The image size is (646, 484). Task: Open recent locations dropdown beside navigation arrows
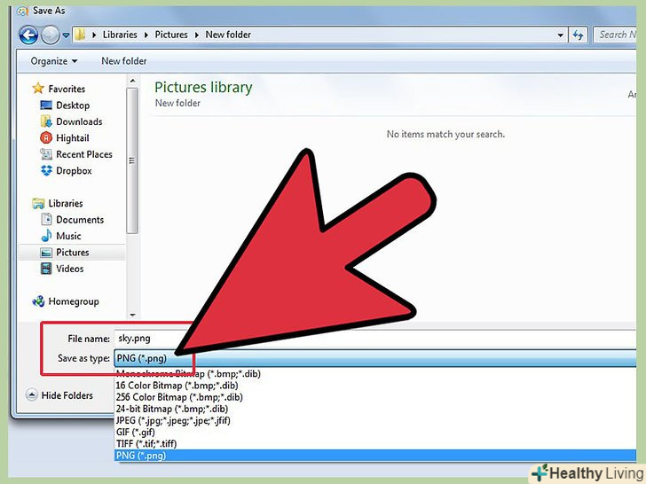click(x=66, y=35)
